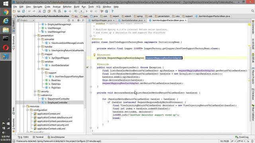Collapse the configuration folder node
The image size is (255, 143).
point(27,110)
